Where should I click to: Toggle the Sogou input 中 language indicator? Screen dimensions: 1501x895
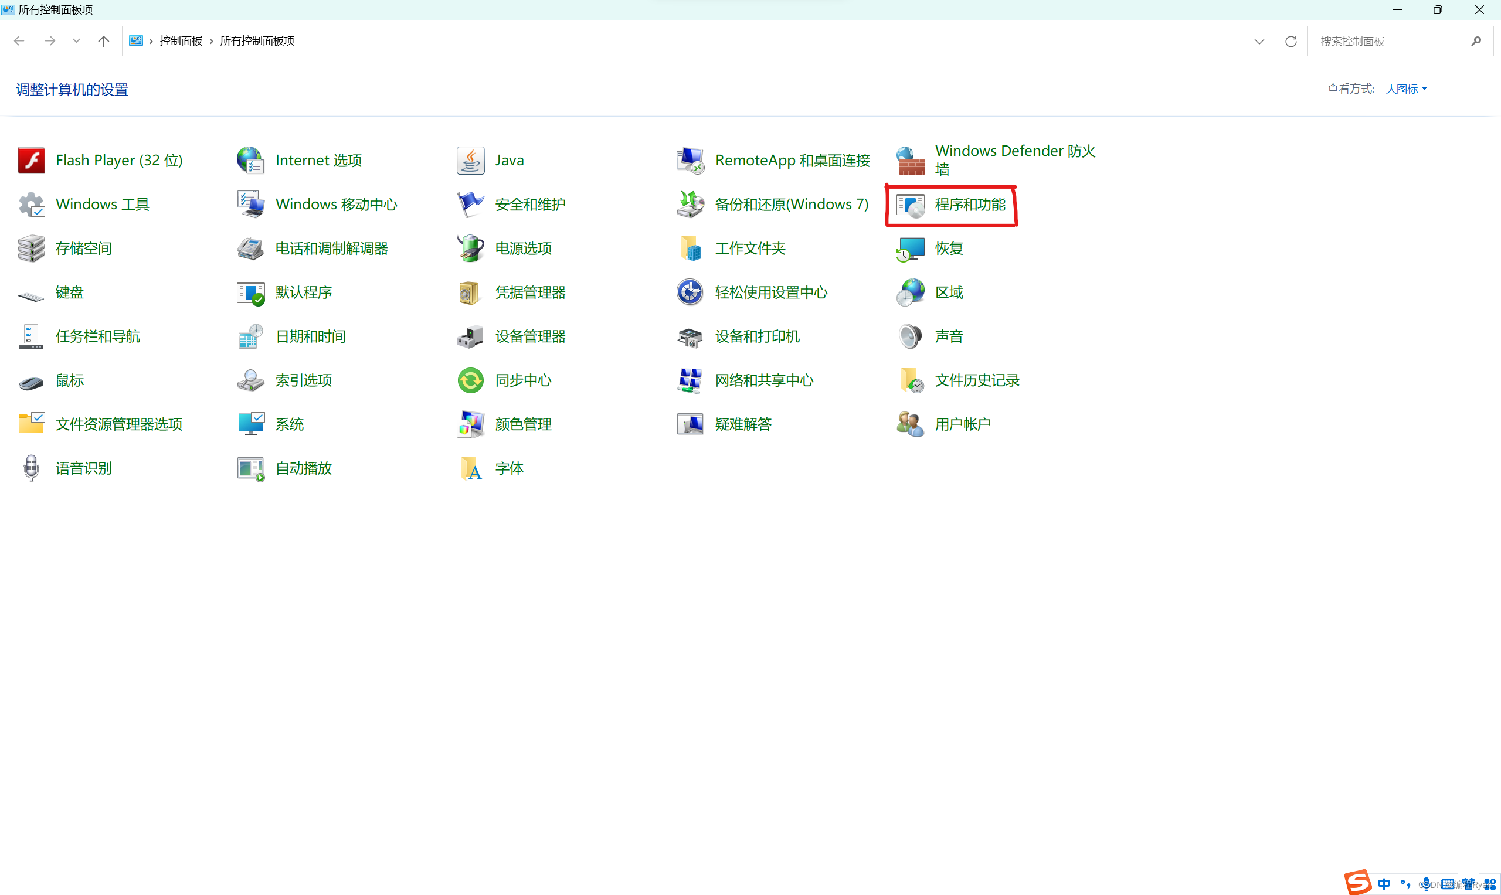point(1384,883)
